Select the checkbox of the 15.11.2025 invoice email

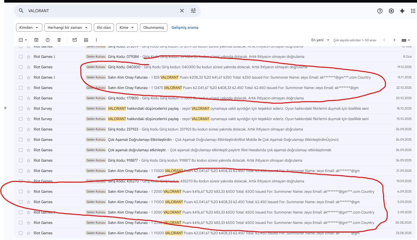21,77
